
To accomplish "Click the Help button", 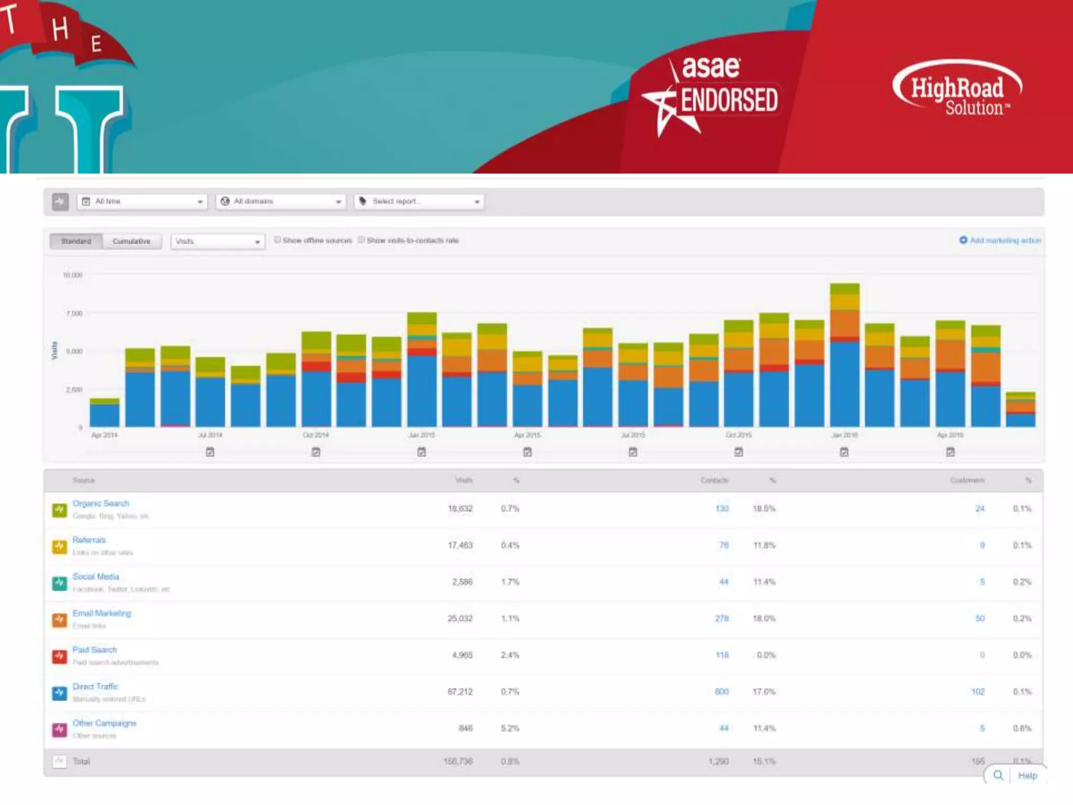I will [x=1027, y=776].
